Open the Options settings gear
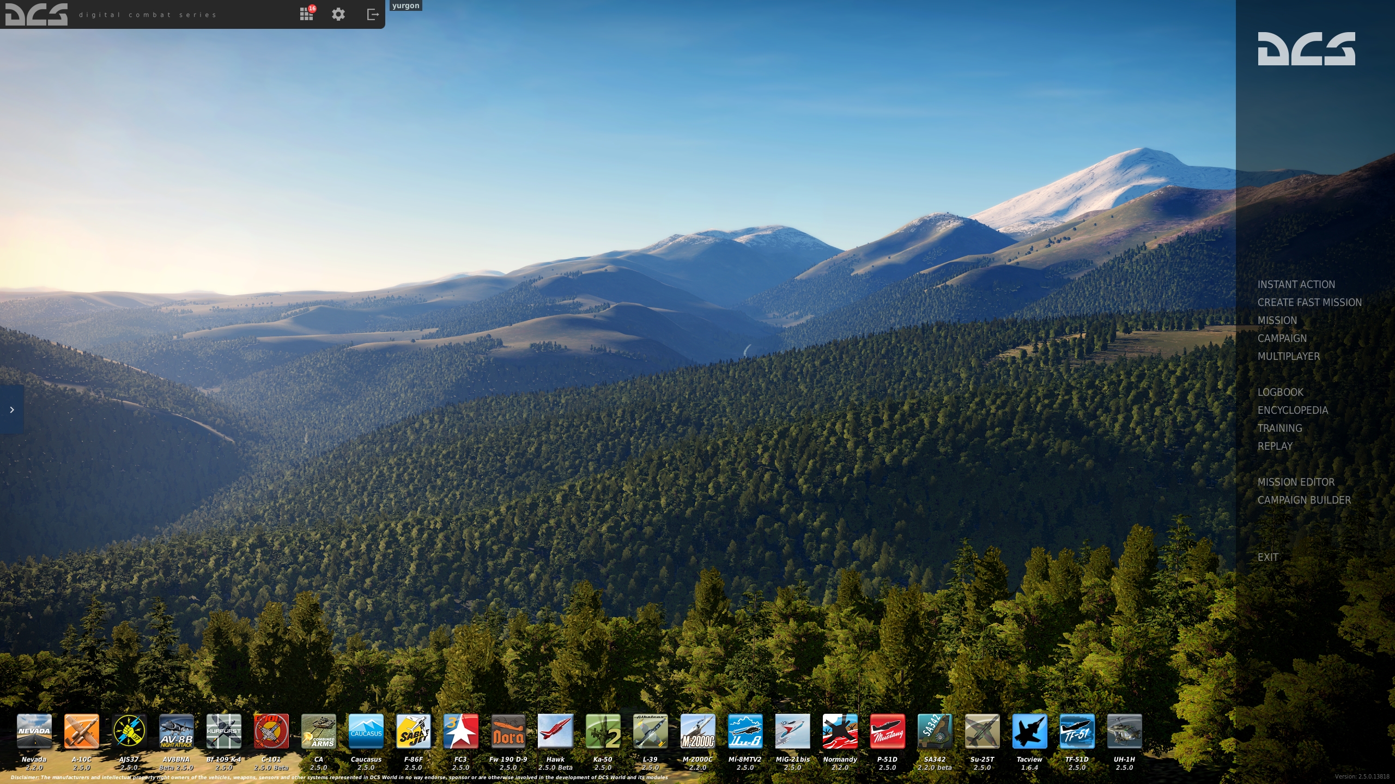The height and width of the screenshot is (784, 1395). pos(338,14)
